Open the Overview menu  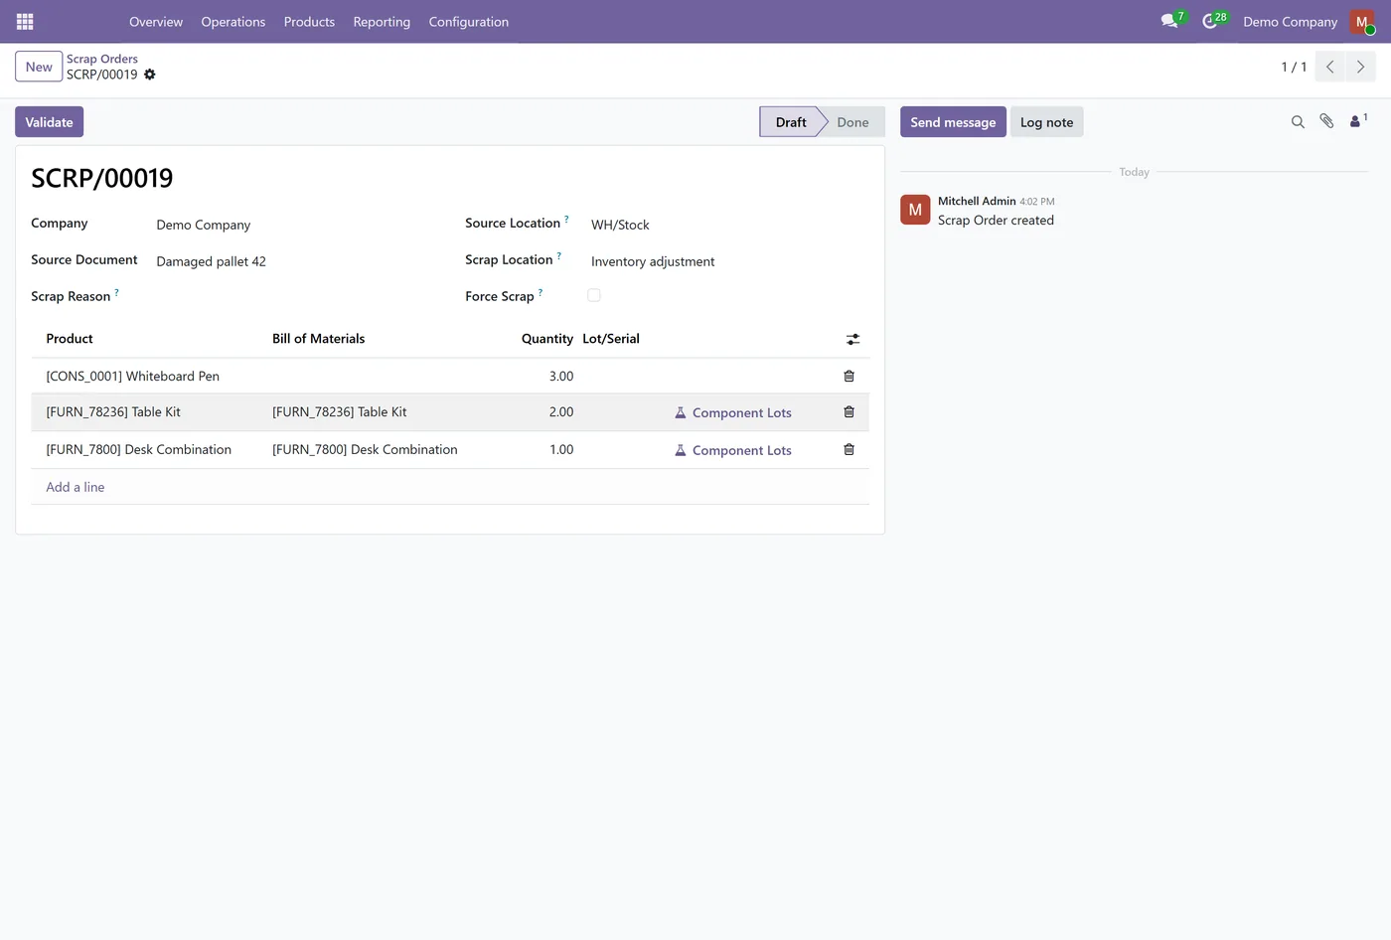tap(156, 21)
